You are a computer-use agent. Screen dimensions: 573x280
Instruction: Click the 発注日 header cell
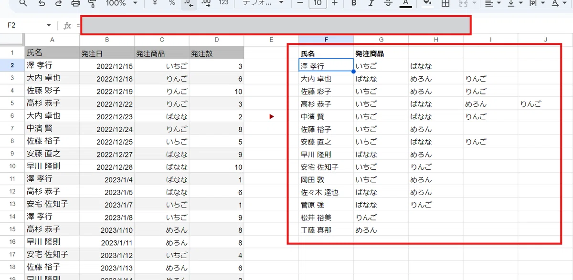tap(107, 53)
